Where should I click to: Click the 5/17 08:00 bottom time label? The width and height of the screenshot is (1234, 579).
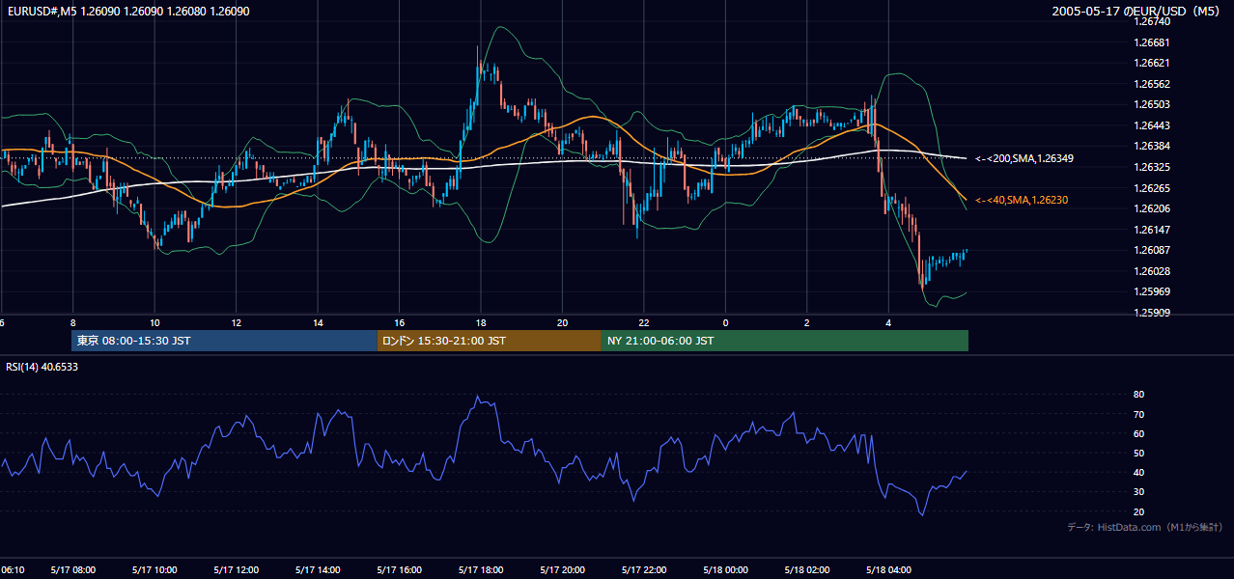tap(72, 570)
